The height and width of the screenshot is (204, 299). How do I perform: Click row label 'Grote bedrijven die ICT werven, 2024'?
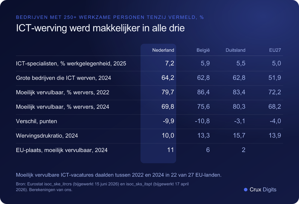pyautogui.click(x=63, y=78)
